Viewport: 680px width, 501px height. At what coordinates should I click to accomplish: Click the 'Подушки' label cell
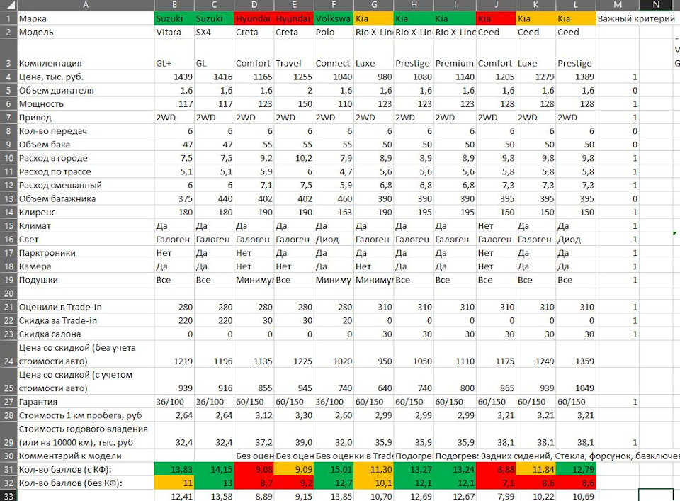coord(86,280)
